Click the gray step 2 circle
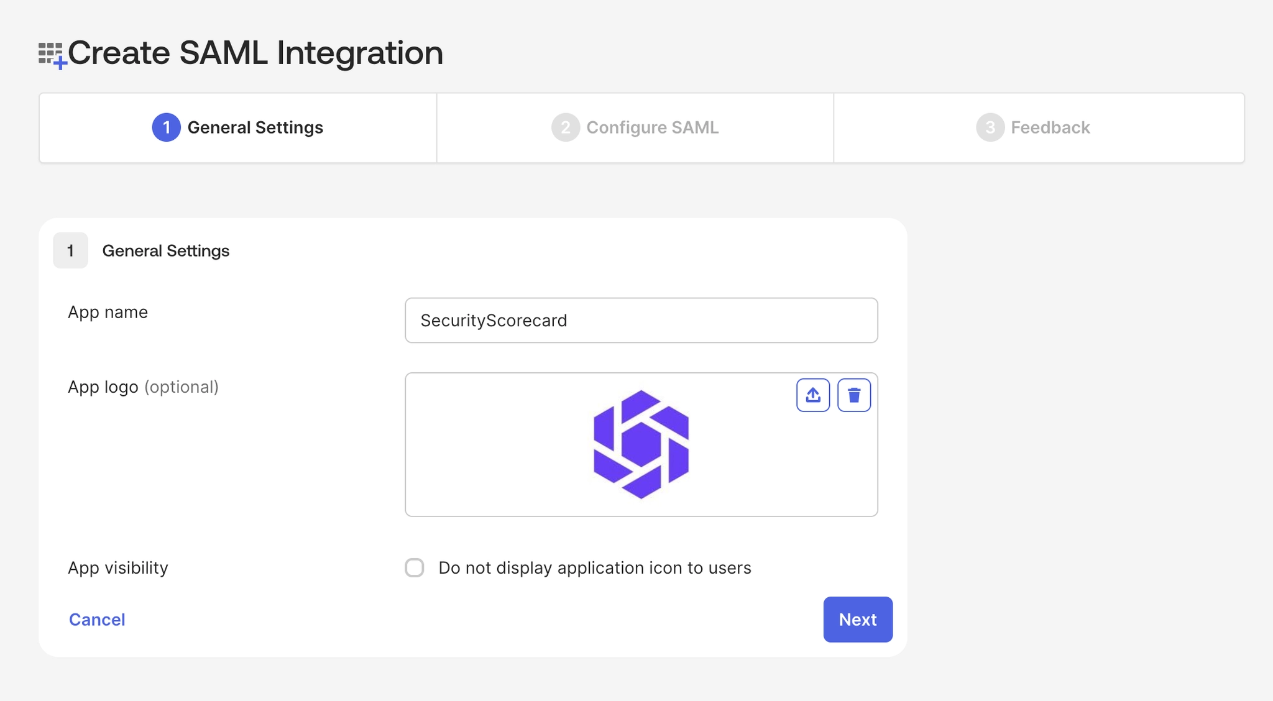The height and width of the screenshot is (701, 1273). pyautogui.click(x=565, y=127)
